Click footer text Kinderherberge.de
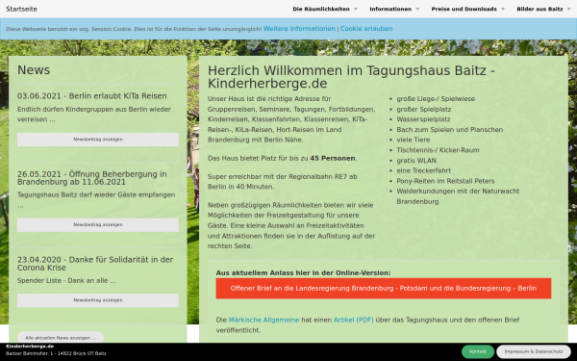 tap(30, 347)
